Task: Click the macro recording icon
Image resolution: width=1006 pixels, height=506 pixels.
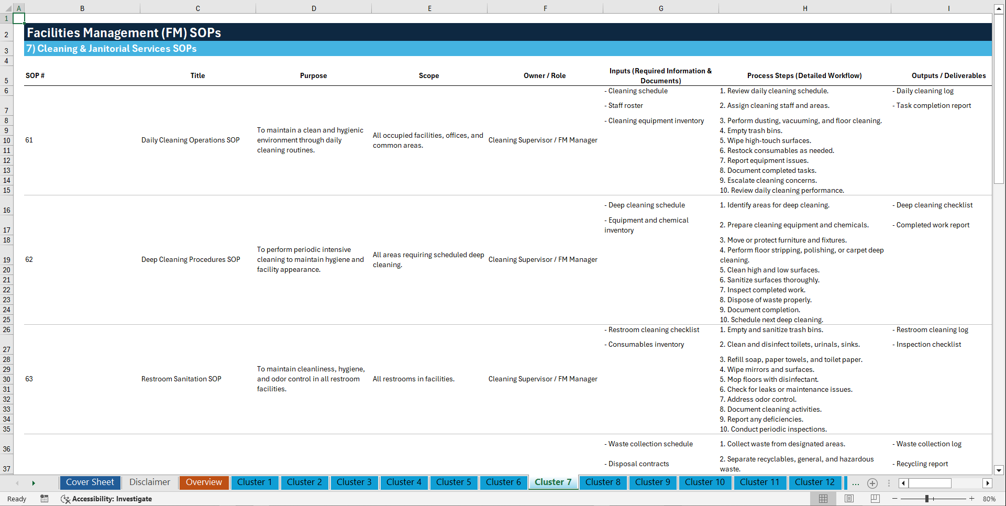Action: (x=45, y=499)
